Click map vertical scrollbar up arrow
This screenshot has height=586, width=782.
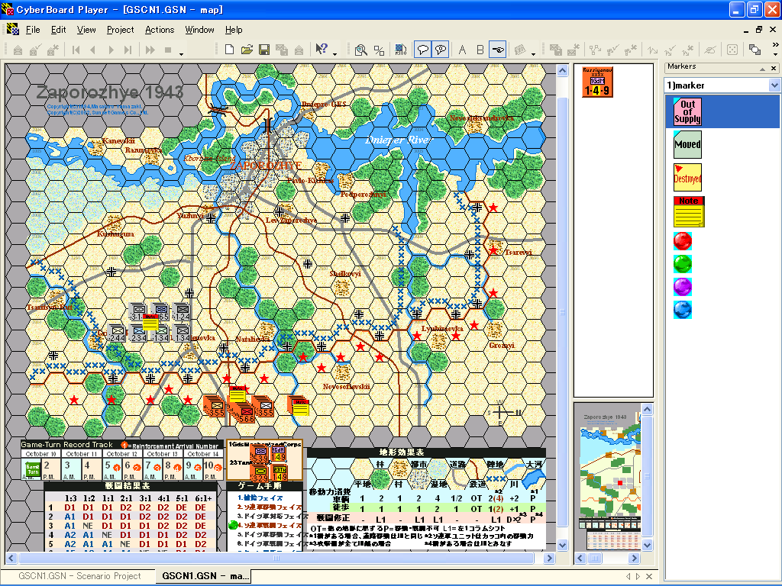point(562,70)
